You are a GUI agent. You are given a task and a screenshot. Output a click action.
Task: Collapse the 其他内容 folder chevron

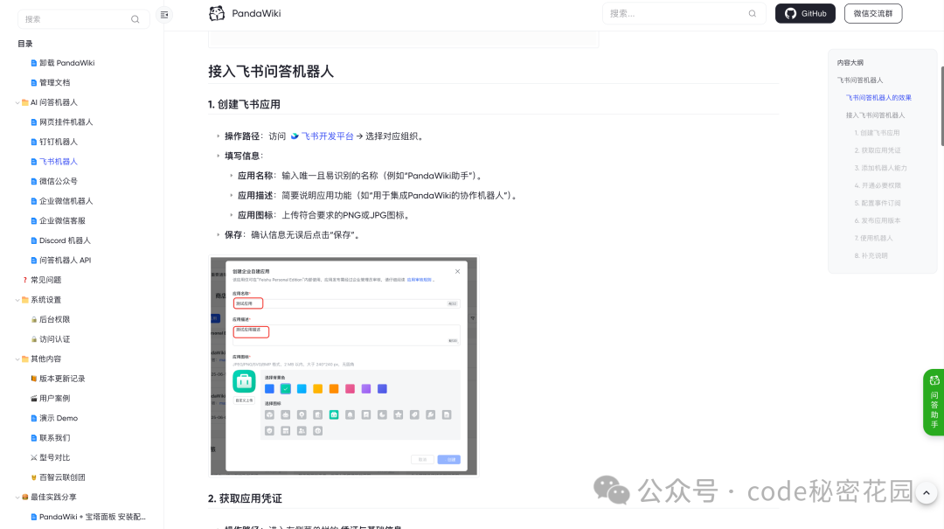pyautogui.click(x=17, y=359)
